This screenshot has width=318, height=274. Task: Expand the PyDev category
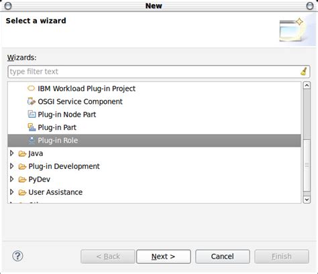[x=12, y=179]
